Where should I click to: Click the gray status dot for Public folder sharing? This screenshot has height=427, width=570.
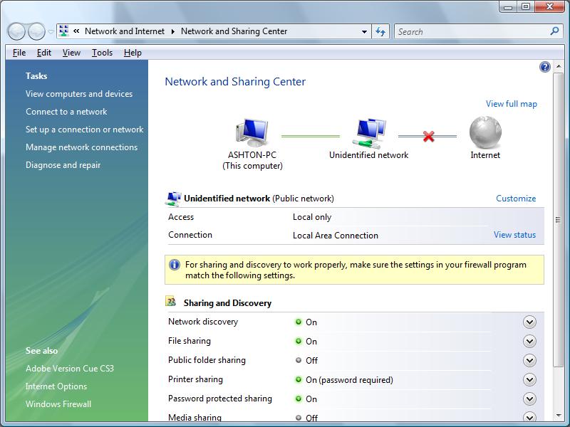coord(299,360)
